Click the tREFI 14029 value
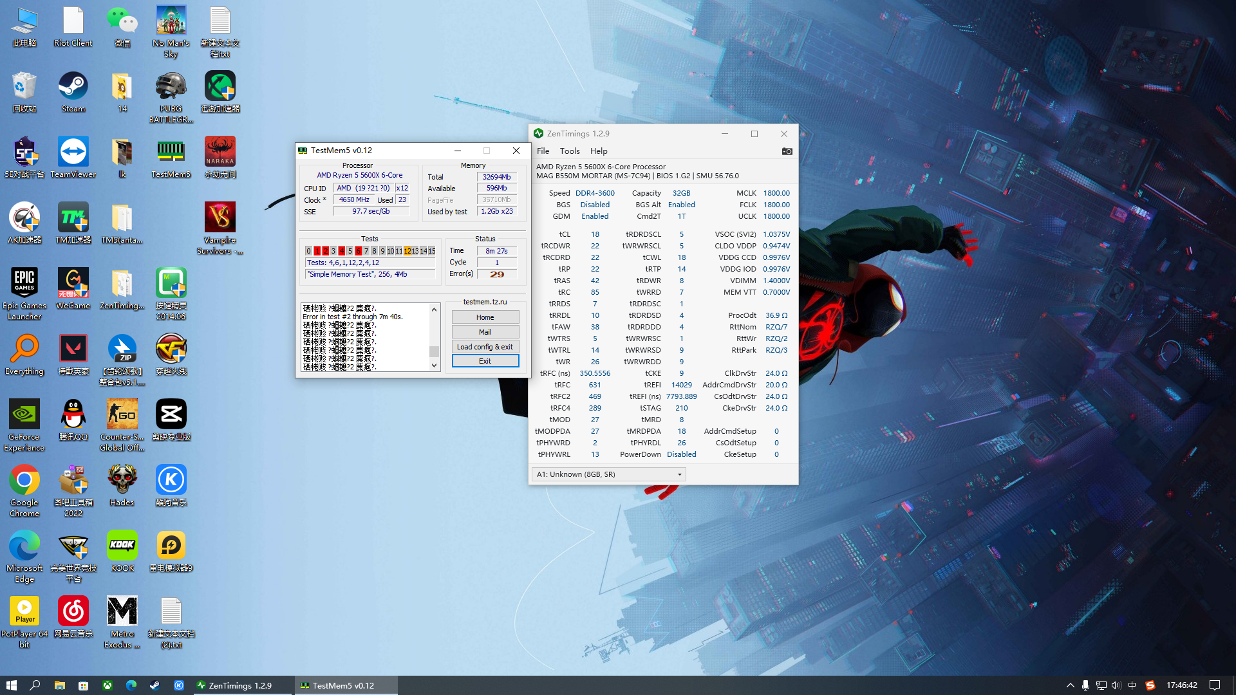 [x=682, y=385]
